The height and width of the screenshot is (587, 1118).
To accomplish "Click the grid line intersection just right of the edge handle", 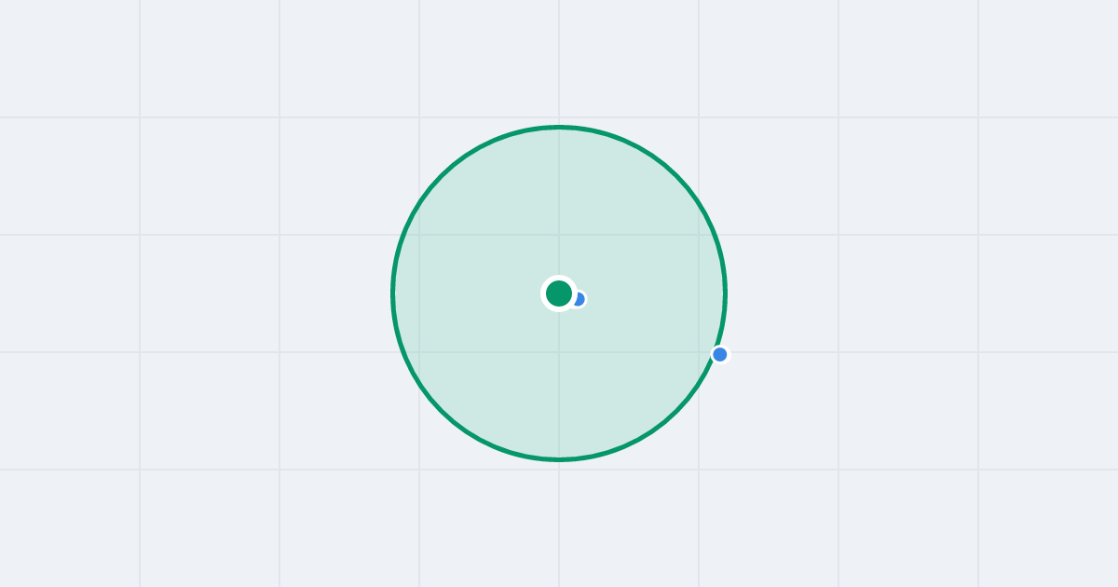I will click(699, 352).
